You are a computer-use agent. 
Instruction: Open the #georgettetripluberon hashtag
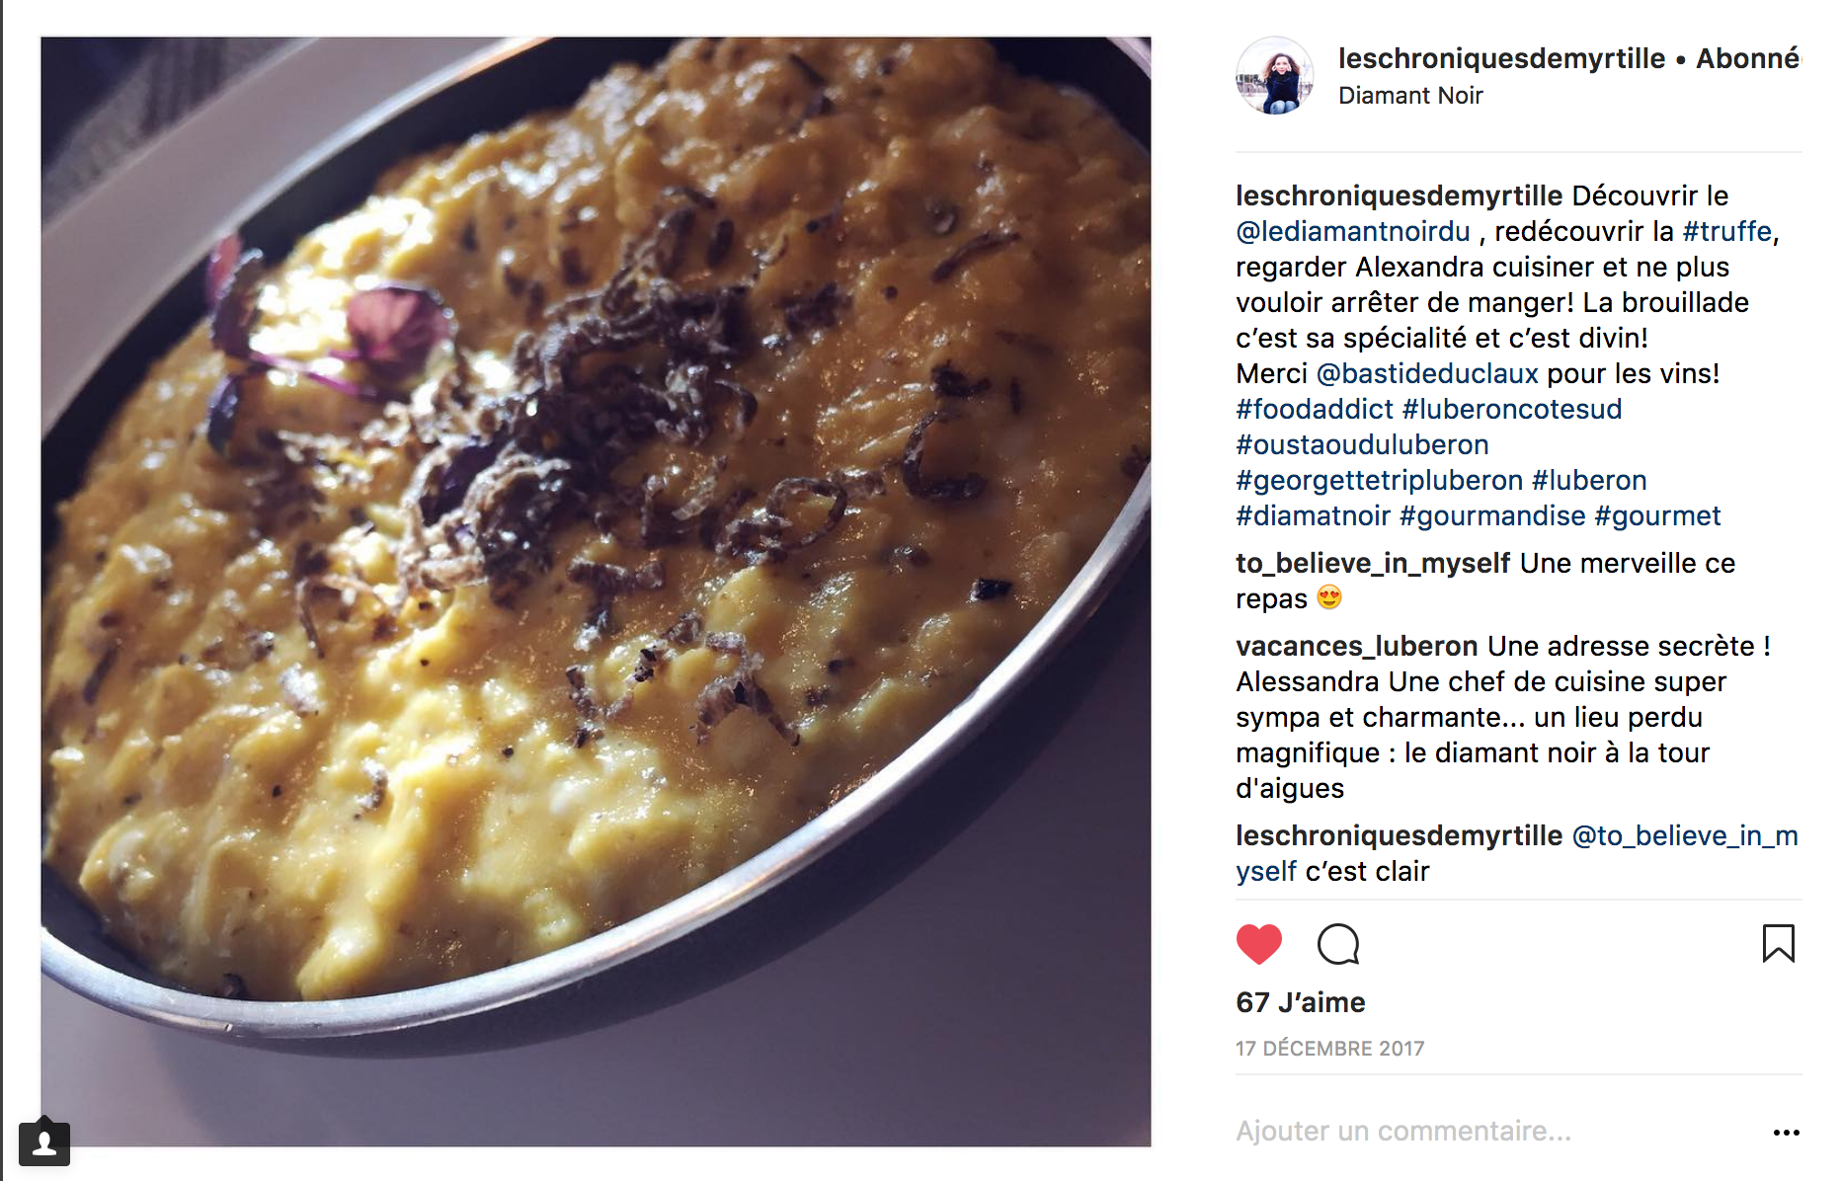pyautogui.click(x=1380, y=480)
